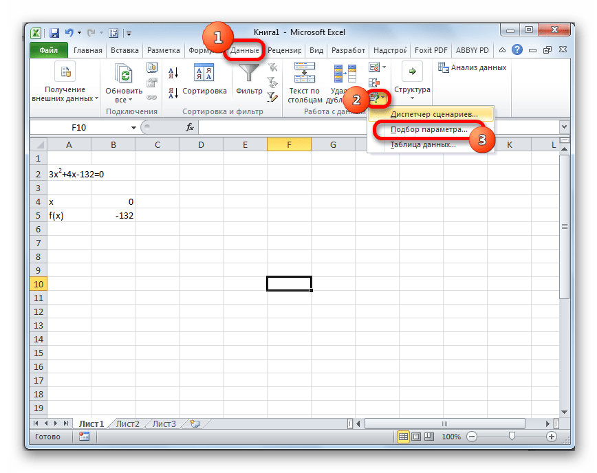
Task: Minimize the ribbon with caret icon
Action: [x=502, y=50]
